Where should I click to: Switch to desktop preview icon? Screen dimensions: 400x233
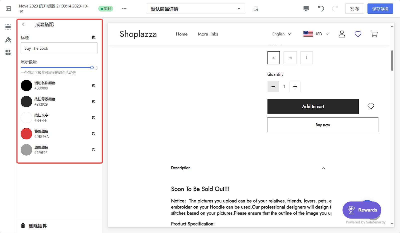306,9
